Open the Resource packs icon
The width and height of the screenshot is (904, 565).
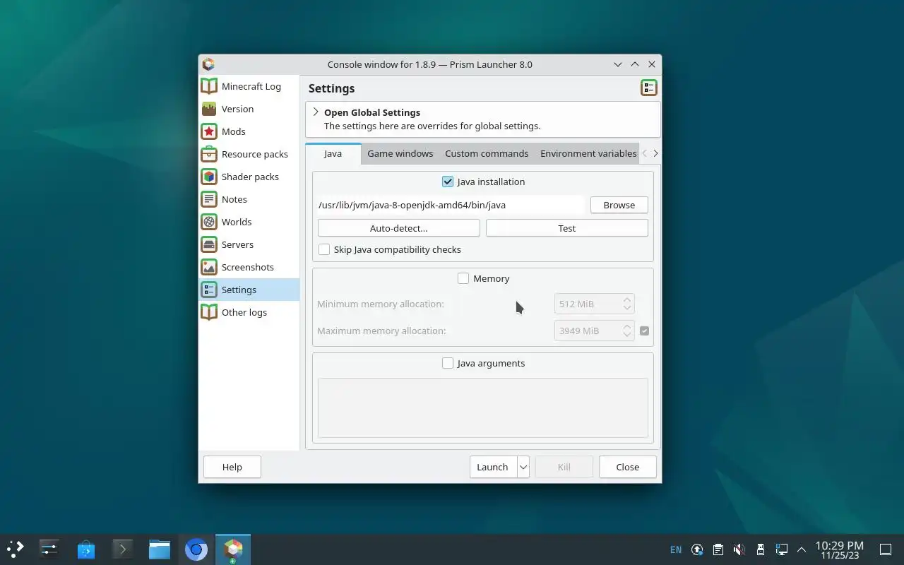tap(209, 154)
